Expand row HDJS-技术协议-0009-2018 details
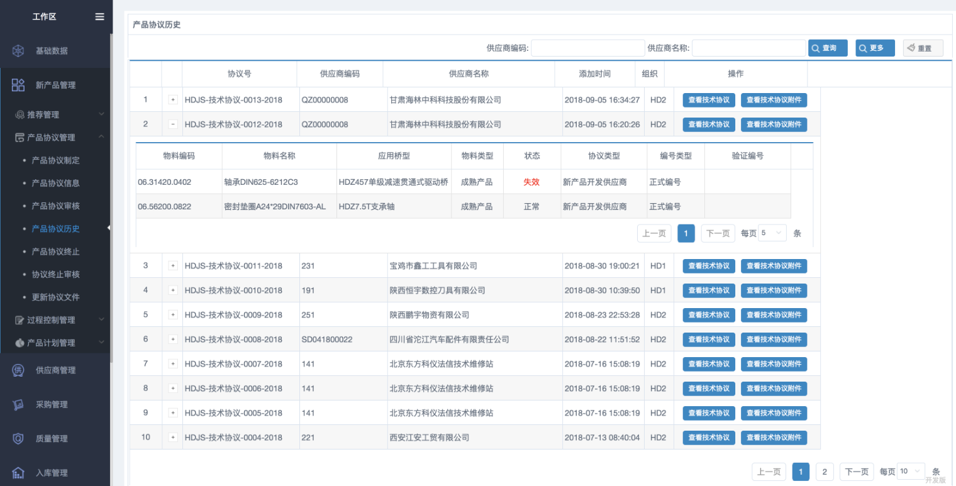This screenshot has height=486, width=956. [173, 314]
